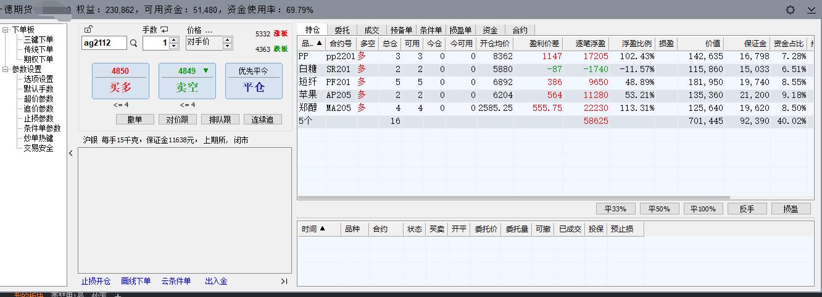Open the 画线下单 link
Image resolution: width=822 pixels, height=297 pixels.
[x=136, y=281]
